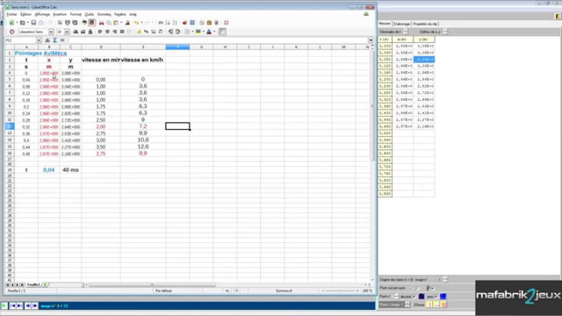This screenshot has height=316, width=562.
Task: Click the add sheet plus icon
Action: click(45, 285)
